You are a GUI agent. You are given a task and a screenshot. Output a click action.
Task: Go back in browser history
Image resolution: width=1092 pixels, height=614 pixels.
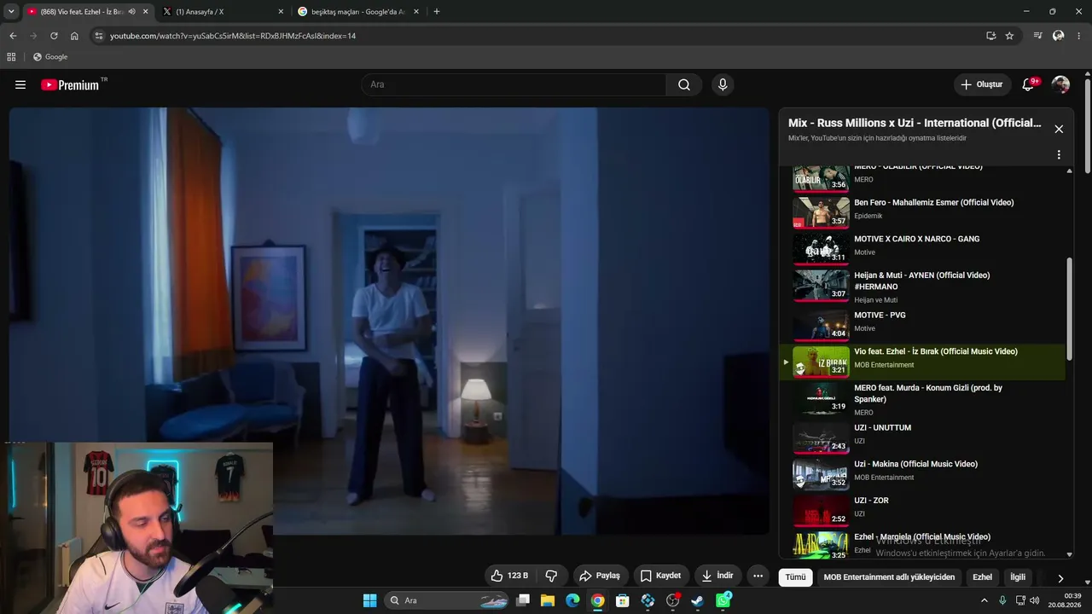click(13, 36)
